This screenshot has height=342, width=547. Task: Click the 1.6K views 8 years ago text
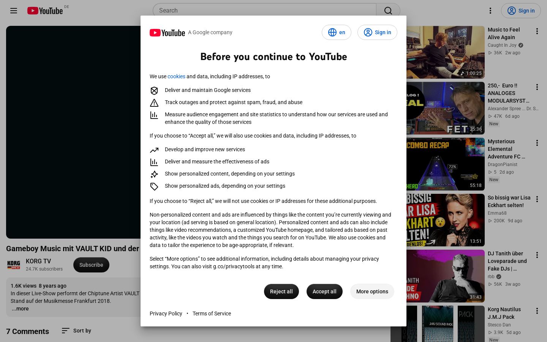coord(38,286)
